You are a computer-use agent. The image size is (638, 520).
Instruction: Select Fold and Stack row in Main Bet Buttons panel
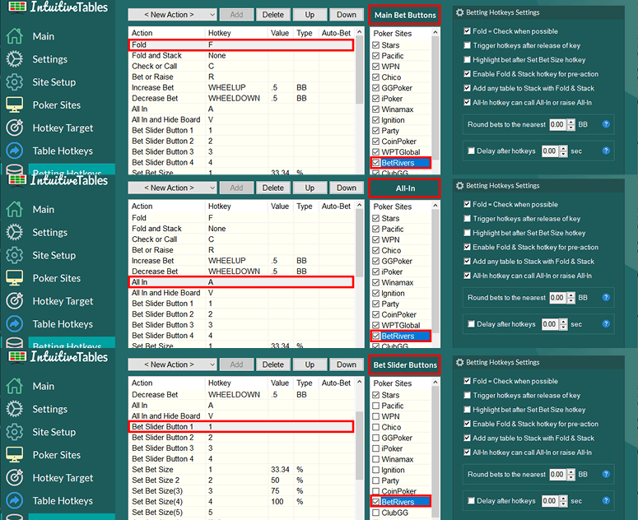[x=242, y=55]
